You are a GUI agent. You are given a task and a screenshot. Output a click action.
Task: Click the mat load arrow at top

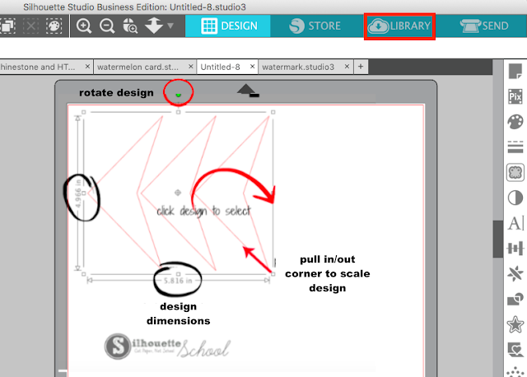click(x=248, y=90)
